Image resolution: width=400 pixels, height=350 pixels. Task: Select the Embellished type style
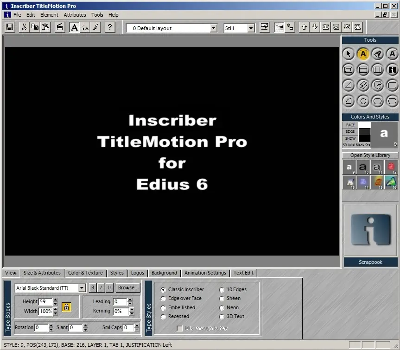click(x=163, y=308)
